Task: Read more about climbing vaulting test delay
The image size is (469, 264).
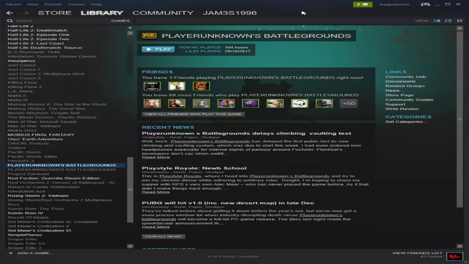Action: [156, 157]
